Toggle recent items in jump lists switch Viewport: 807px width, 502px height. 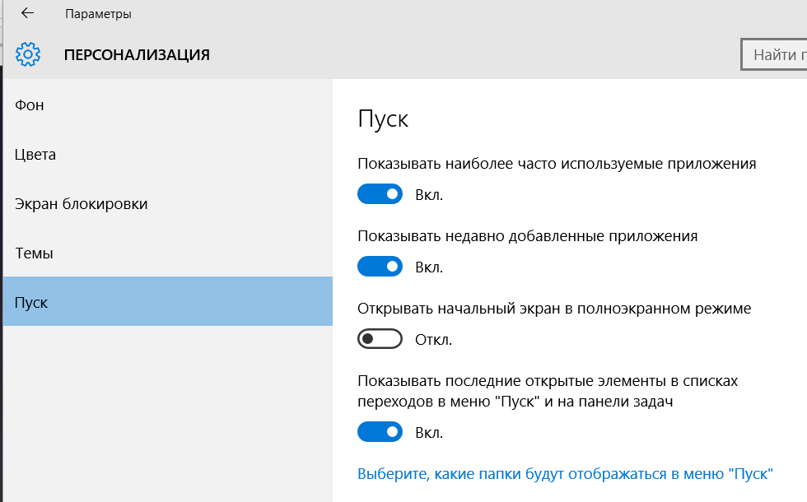[x=380, y=431]
